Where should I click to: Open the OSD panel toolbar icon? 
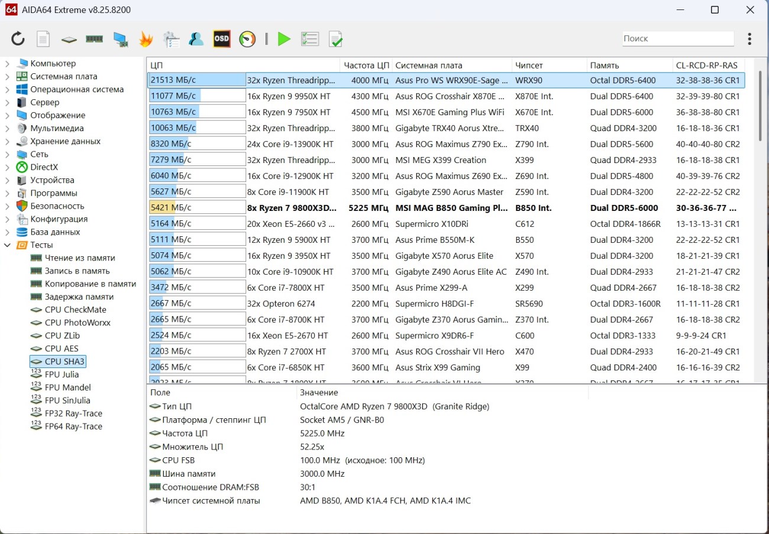(222, 39)
